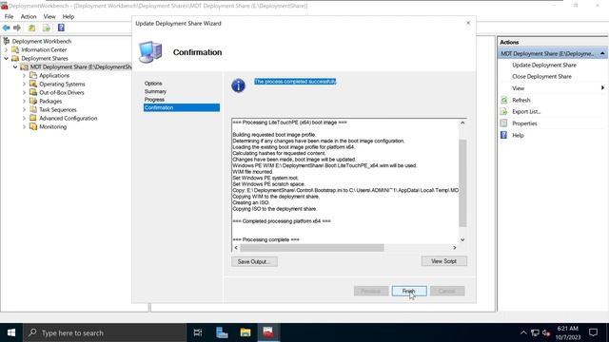Click the taskbar search box
The width and height of the screenshot is (609, 342).
click(x=105, y=332)
